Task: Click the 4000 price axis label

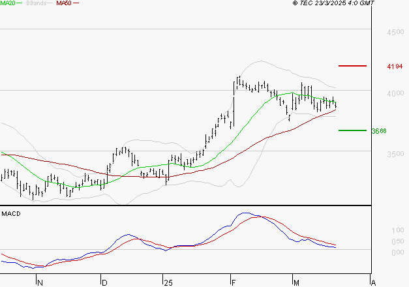Action: 395,93
